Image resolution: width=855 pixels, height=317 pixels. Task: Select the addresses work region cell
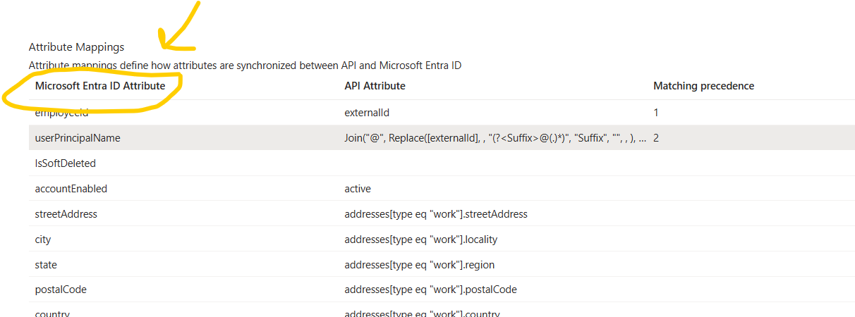point(419,265)
